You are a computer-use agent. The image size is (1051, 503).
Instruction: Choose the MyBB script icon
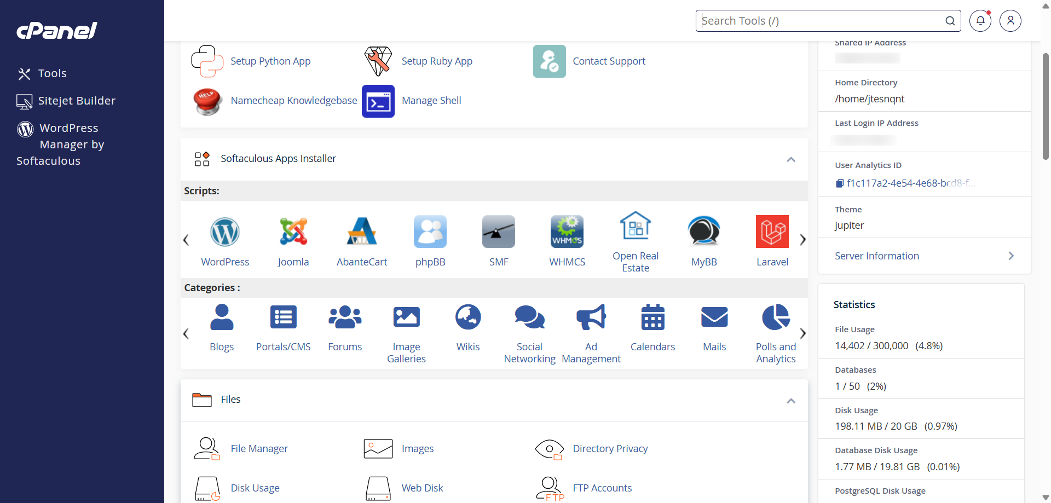704,232
